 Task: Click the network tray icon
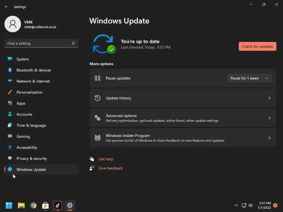coord(244,205)
